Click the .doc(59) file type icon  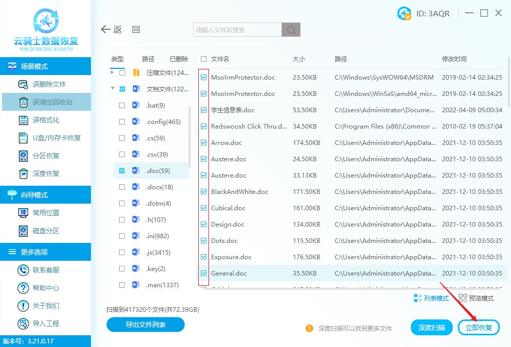pos(136,170)
